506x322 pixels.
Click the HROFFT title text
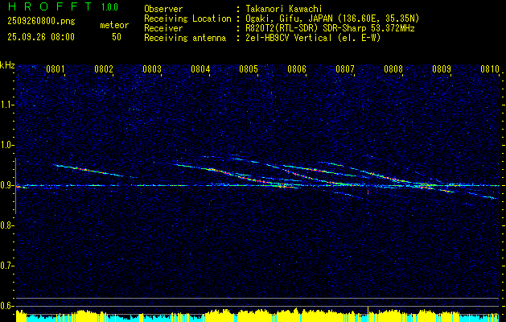[x=49, y=6]
